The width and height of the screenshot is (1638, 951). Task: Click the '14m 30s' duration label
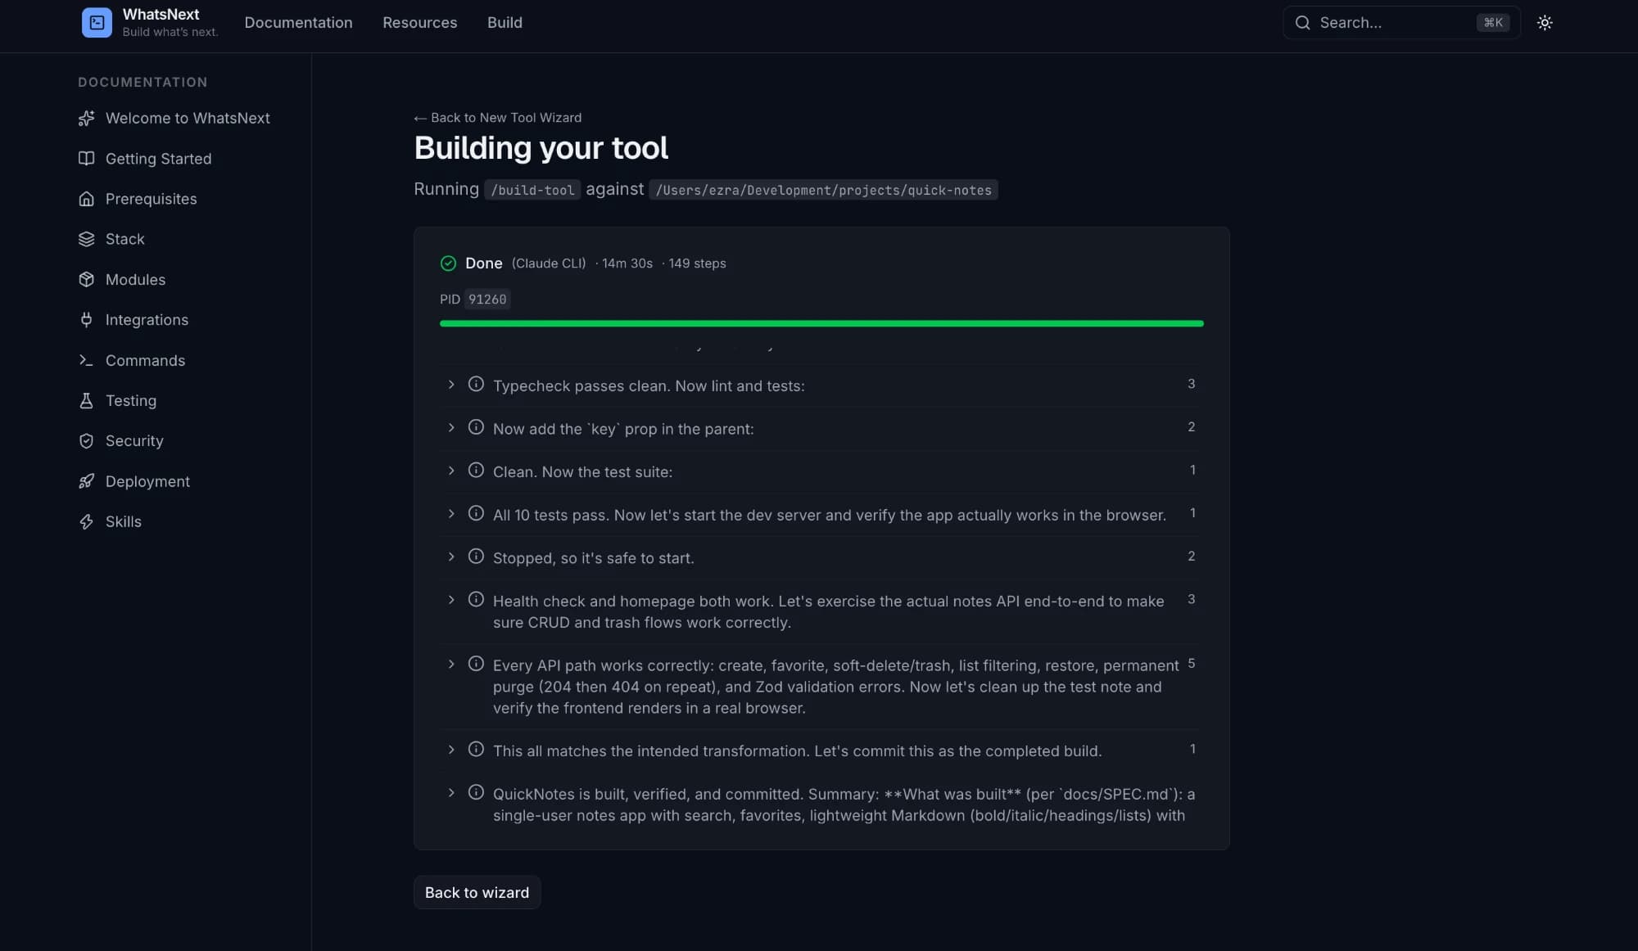click(x=627, y=264)
